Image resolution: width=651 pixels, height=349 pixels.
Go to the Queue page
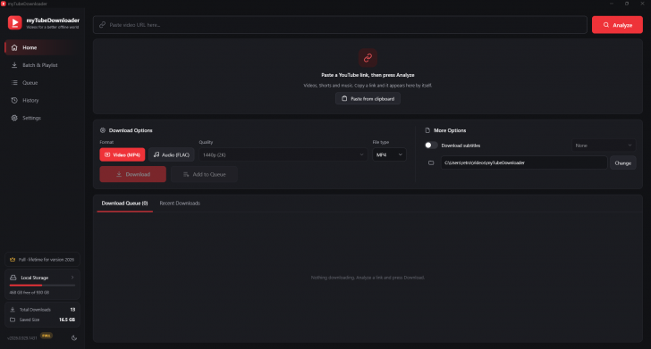tap(42, 83)
